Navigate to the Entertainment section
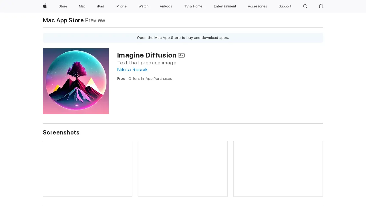The height and width of the screenshot is (206, 366). point(225,6)
